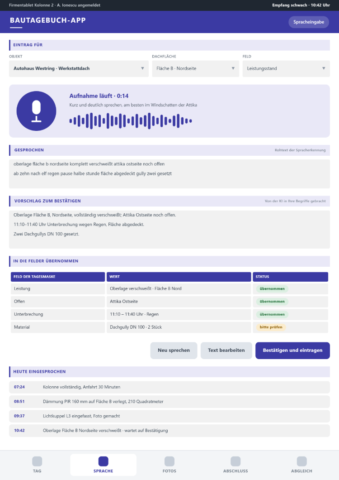The width and height of the screenshot is (339, 480).
Task: Click the SPRACHE tab icon
Action: click(x=104, y=461)
